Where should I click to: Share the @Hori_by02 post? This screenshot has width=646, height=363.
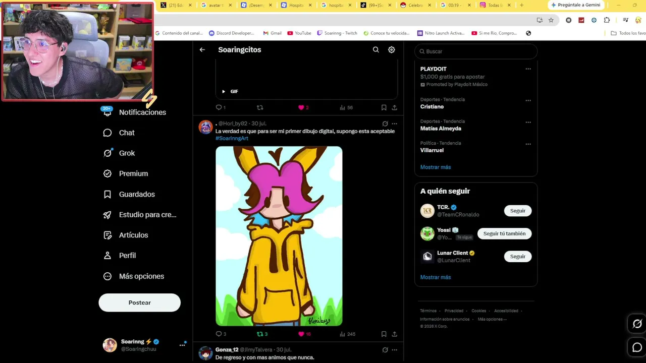[x=394, y=334]
